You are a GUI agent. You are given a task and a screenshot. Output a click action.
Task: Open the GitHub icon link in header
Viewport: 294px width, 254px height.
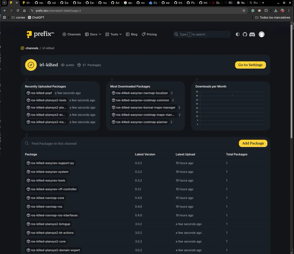click(x=245, y=34)
